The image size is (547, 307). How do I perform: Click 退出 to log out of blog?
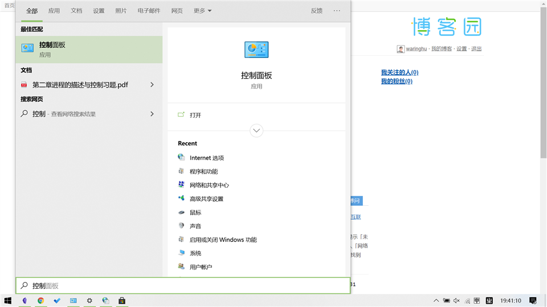476,49
